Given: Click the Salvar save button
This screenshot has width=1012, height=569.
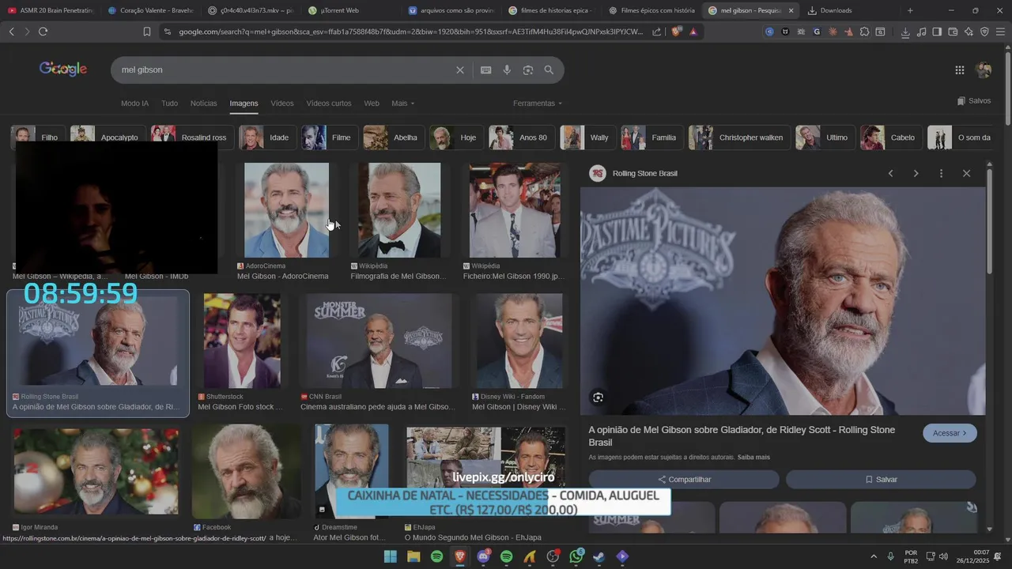Looking at the screenshot, I should (881, 480).
